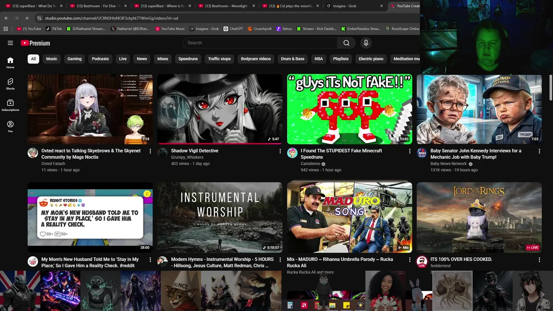Open the Stream - Kick Dashboard bookmark

(x=316, y=29)
